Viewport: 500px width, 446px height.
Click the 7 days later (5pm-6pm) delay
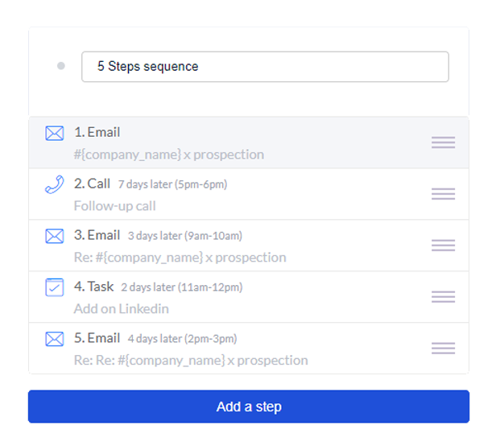pos(172,184)
